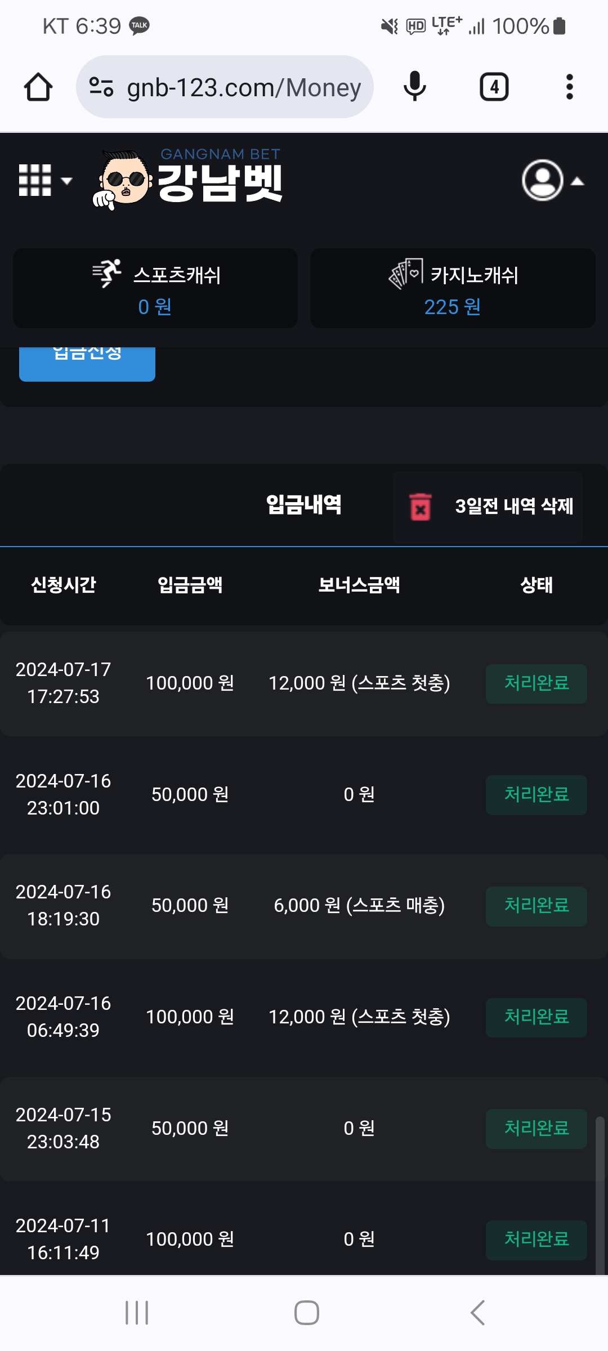Click the page scrollbar on right edge
This screenshot has width=608, height=1351.
[600, 1193]
